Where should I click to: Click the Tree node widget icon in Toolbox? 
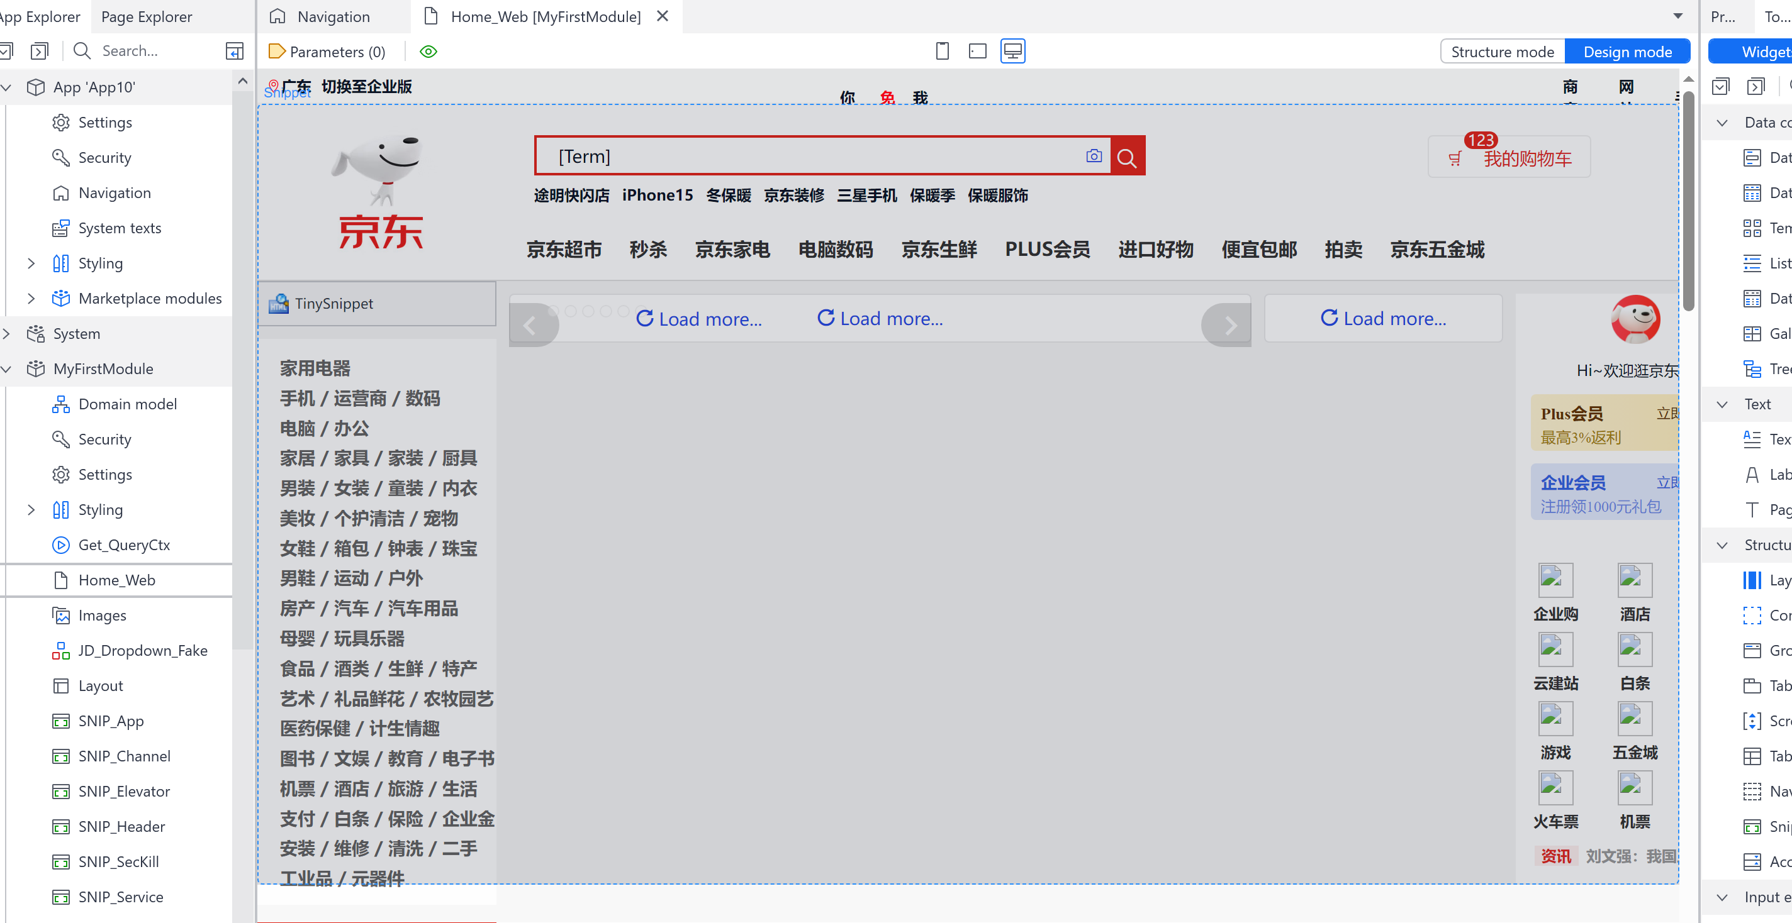click(x=1752, y=369)
